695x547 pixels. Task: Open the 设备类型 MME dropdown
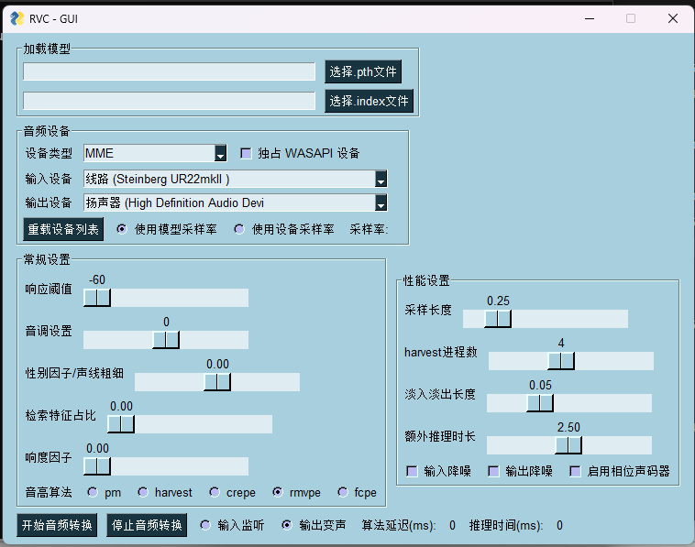[x=220, y=153]
